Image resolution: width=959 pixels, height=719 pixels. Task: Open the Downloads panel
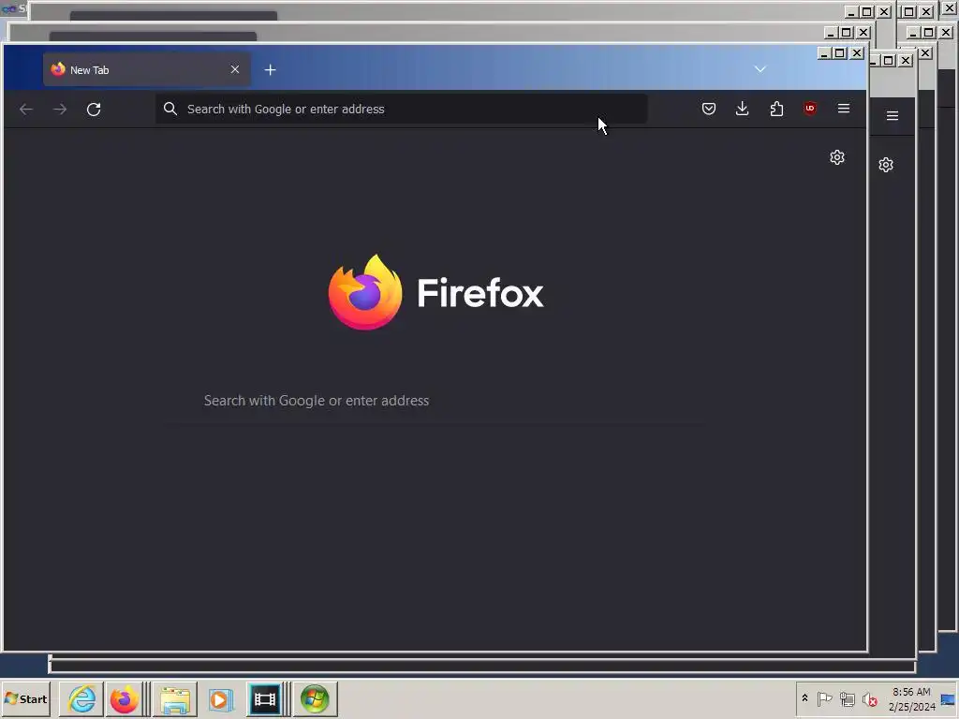click(742, 109)
